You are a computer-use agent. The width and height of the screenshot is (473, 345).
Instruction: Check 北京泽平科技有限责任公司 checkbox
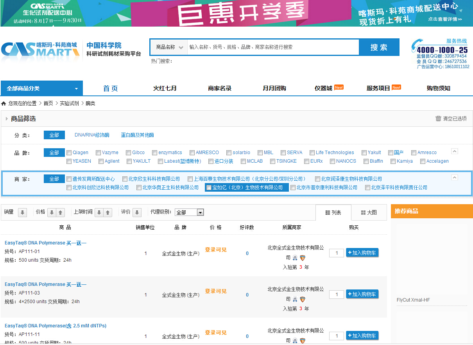tap(367, 188)
